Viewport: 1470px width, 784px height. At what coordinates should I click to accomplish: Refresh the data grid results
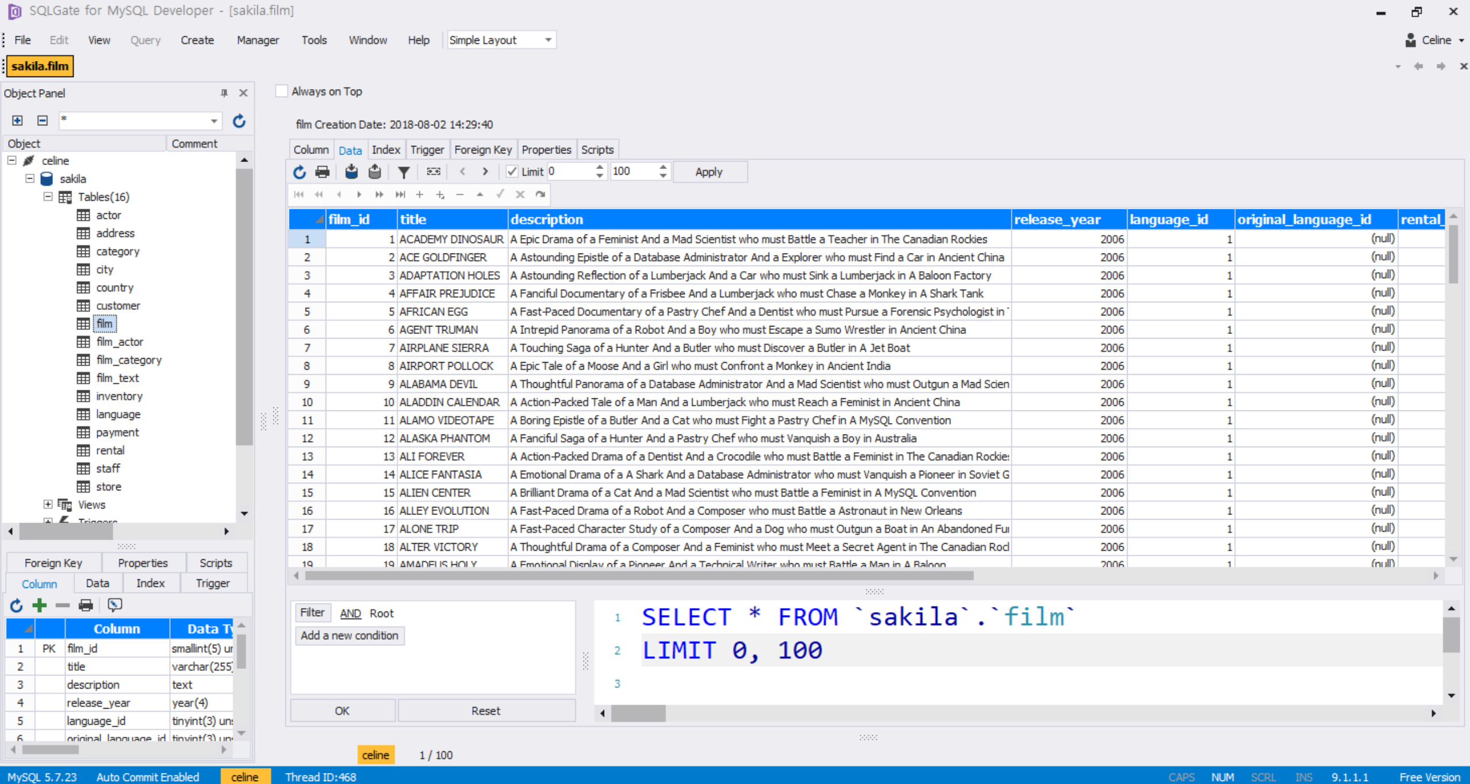pyautogui.click(x=299, y=171)
